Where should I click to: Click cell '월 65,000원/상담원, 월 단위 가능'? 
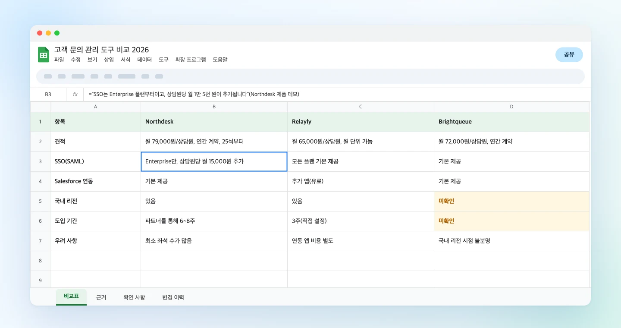pyautogui.click(x=361, y=142)
